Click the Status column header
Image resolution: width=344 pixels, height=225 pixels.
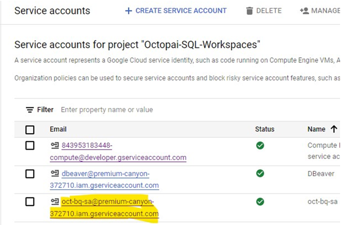(x=264, y=129)
